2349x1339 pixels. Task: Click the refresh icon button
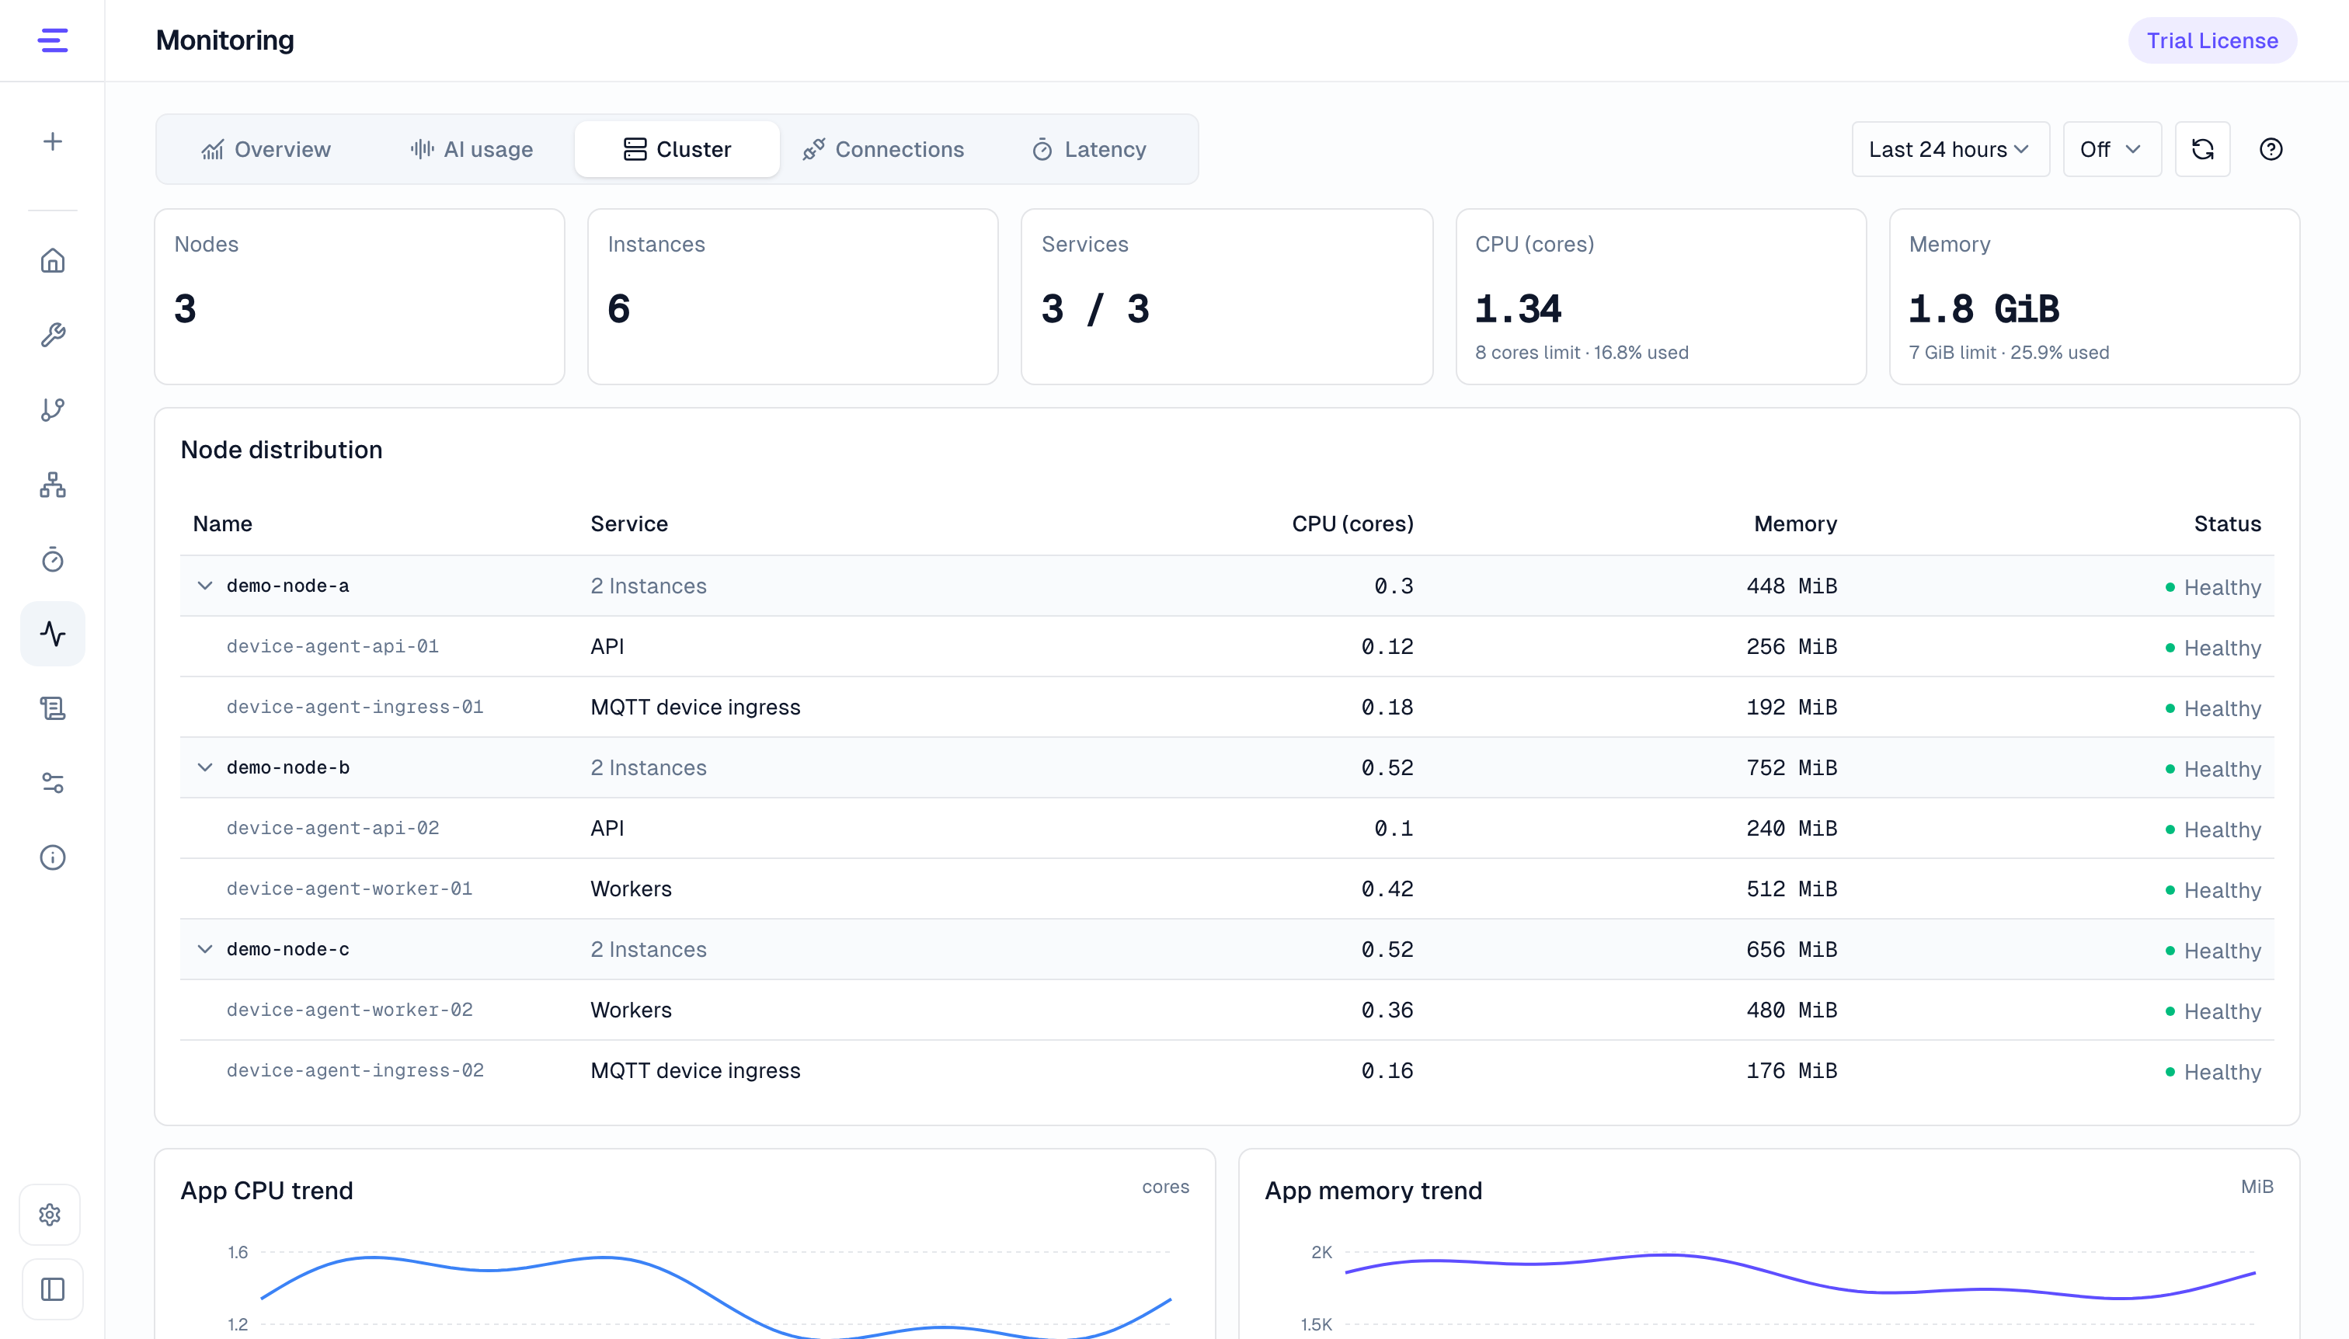[x=2202, y=149]
